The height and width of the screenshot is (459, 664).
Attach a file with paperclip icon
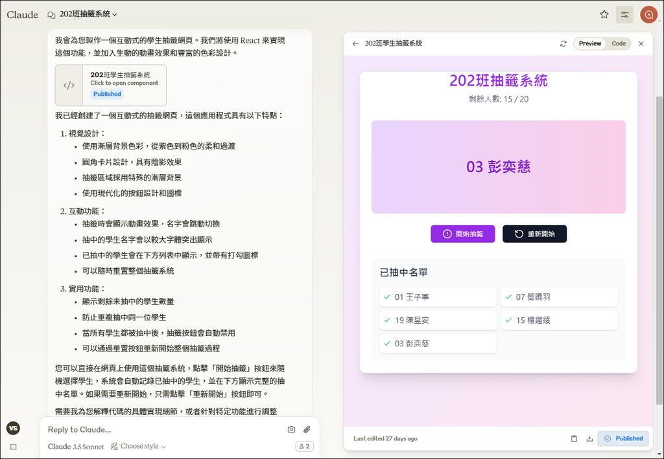(x=307, y=429)
